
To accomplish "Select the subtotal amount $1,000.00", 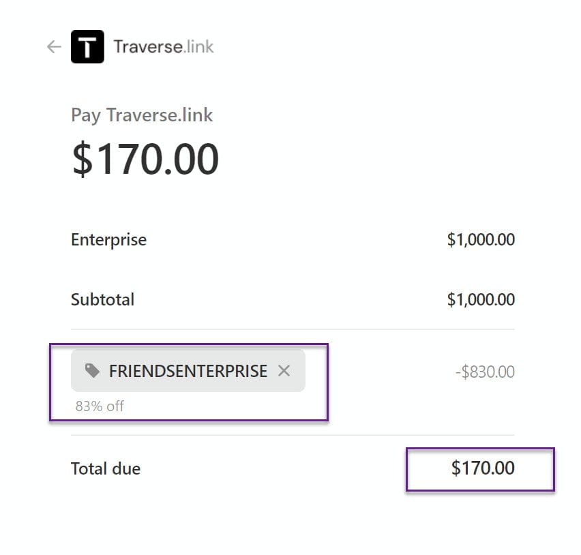I will [x=481, y=299].
